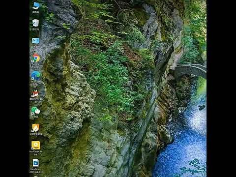Click the Recycle Bin label text
This screenshot has width=236, height=177.
tap(35, 29)
